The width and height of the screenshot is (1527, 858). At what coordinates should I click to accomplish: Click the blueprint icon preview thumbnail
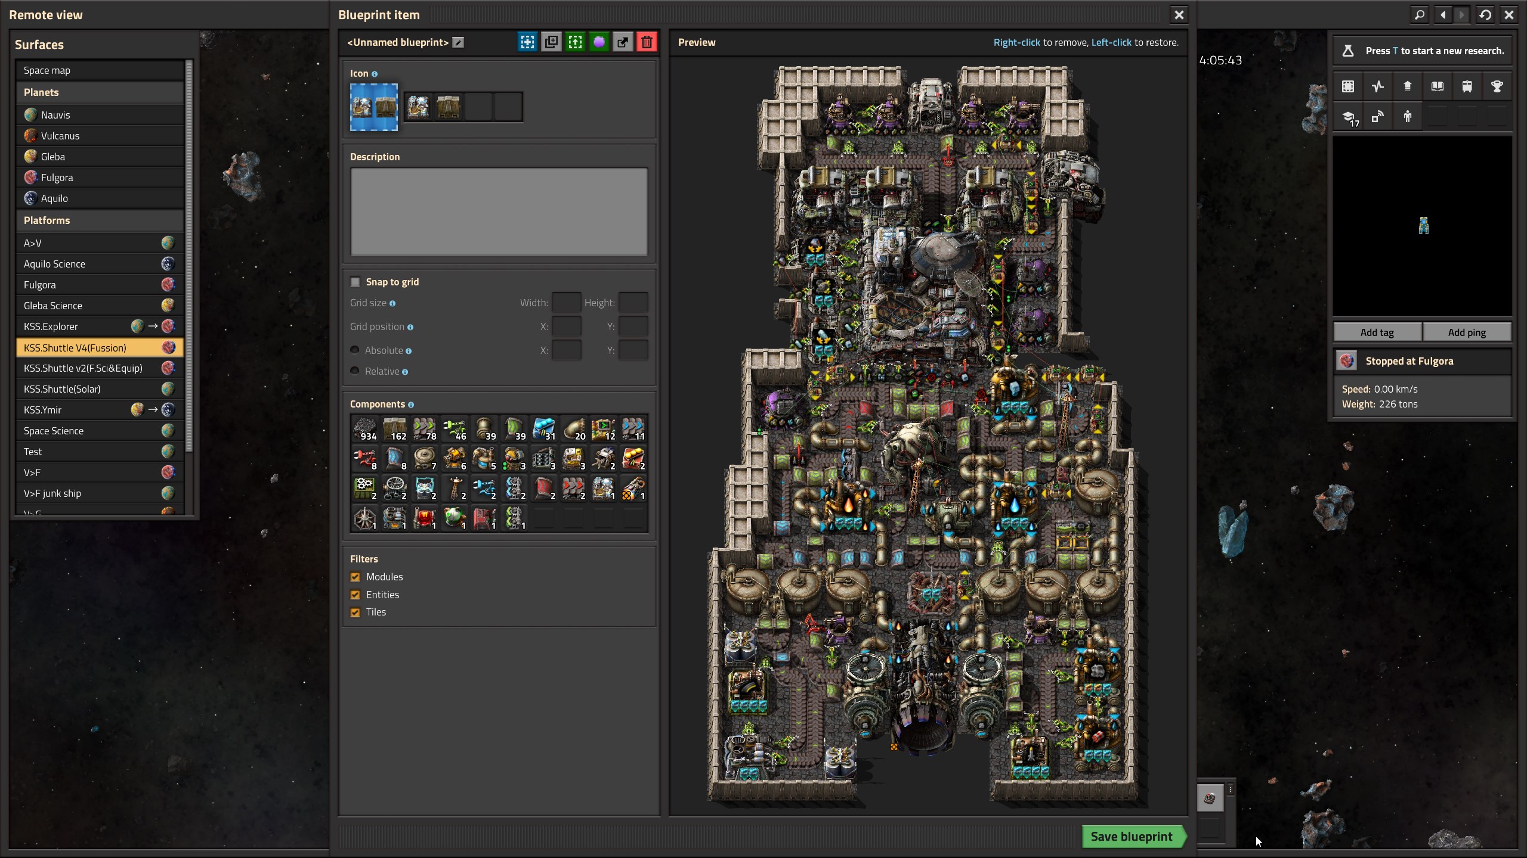(x=374, y=107)
